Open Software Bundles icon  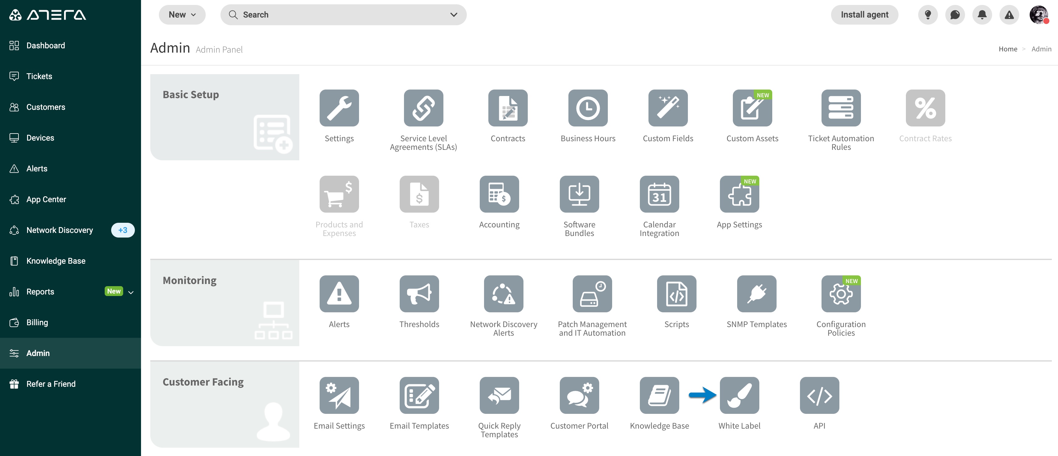(x=579, y=194)
